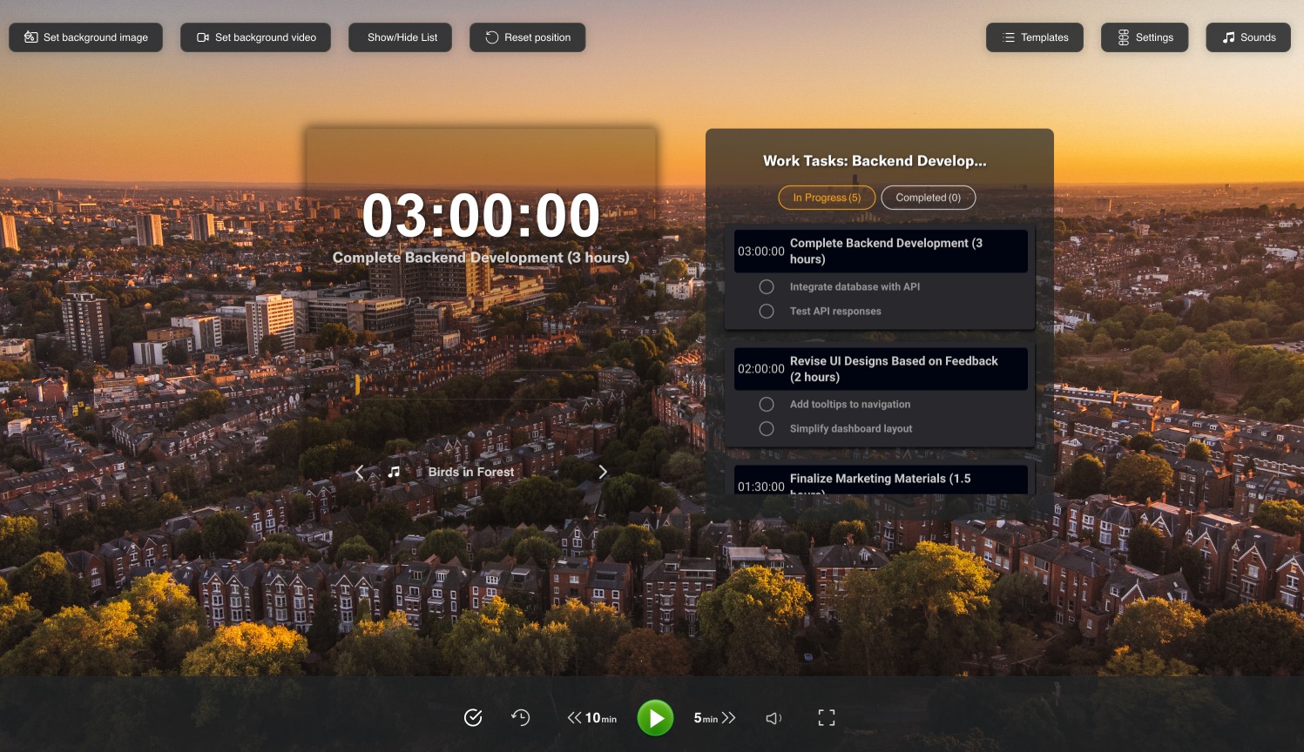
Task: Switch to the 'Completed (0)' tab
Action: click(x=927, y=198)
